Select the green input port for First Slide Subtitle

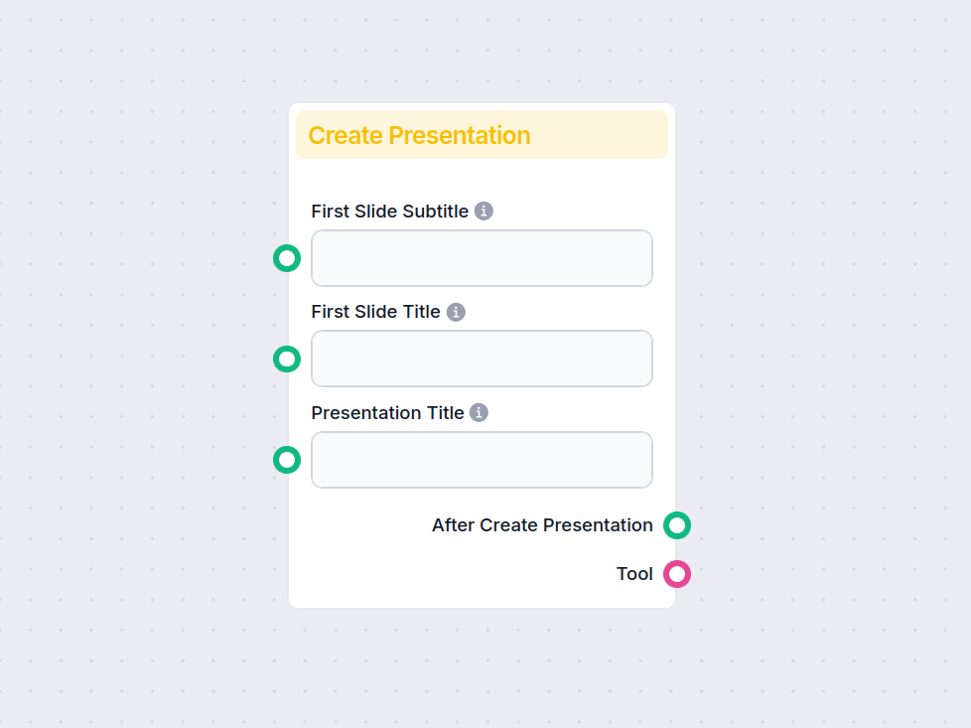287,258
